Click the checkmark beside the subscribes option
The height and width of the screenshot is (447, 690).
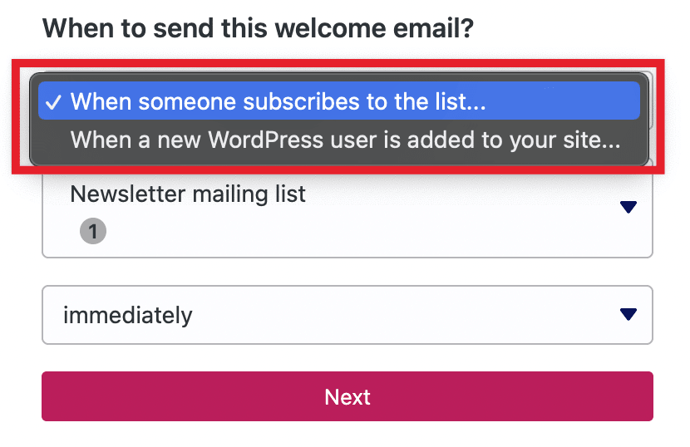pyautogui.click(x=54, y=102)
